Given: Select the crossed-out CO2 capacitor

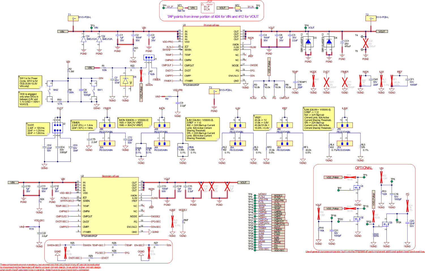Looking at the screenshot, I should [x=366, y=43].
